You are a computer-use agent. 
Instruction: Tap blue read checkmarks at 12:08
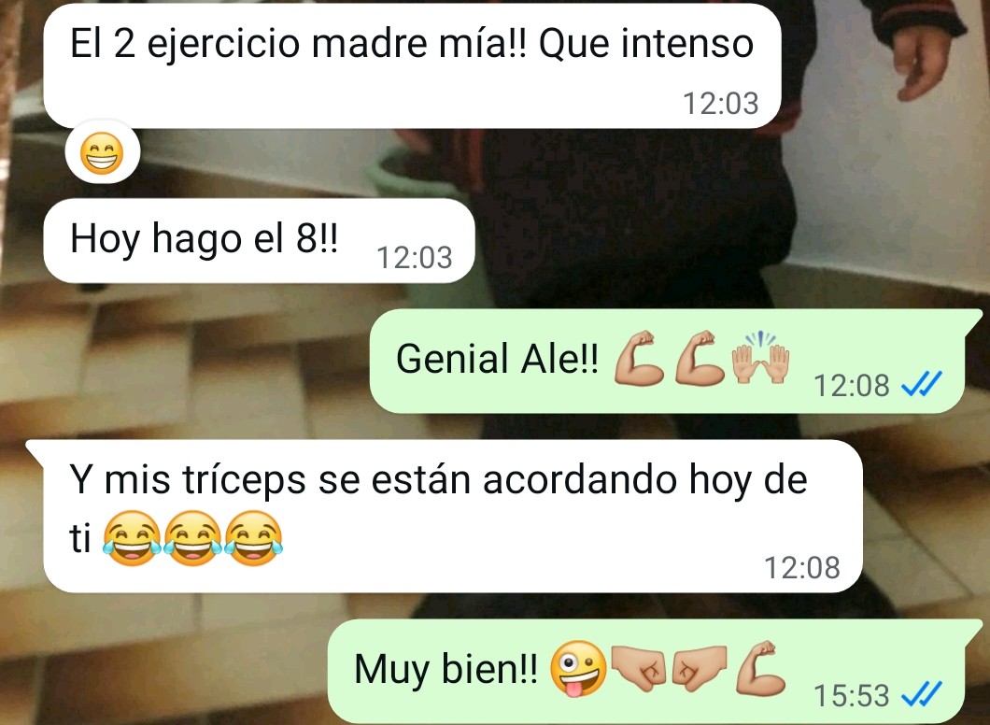tap(922, 384)
